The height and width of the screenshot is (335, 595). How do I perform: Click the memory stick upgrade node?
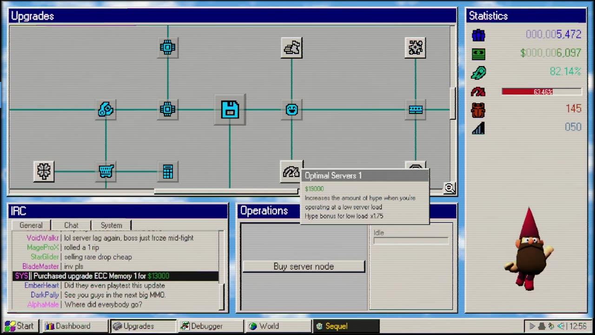click(416, 110)
